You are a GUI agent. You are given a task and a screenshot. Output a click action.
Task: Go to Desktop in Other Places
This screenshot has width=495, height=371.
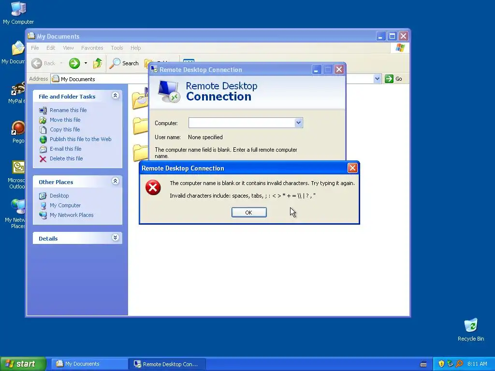pyautogui.click(x=59, y=196)
